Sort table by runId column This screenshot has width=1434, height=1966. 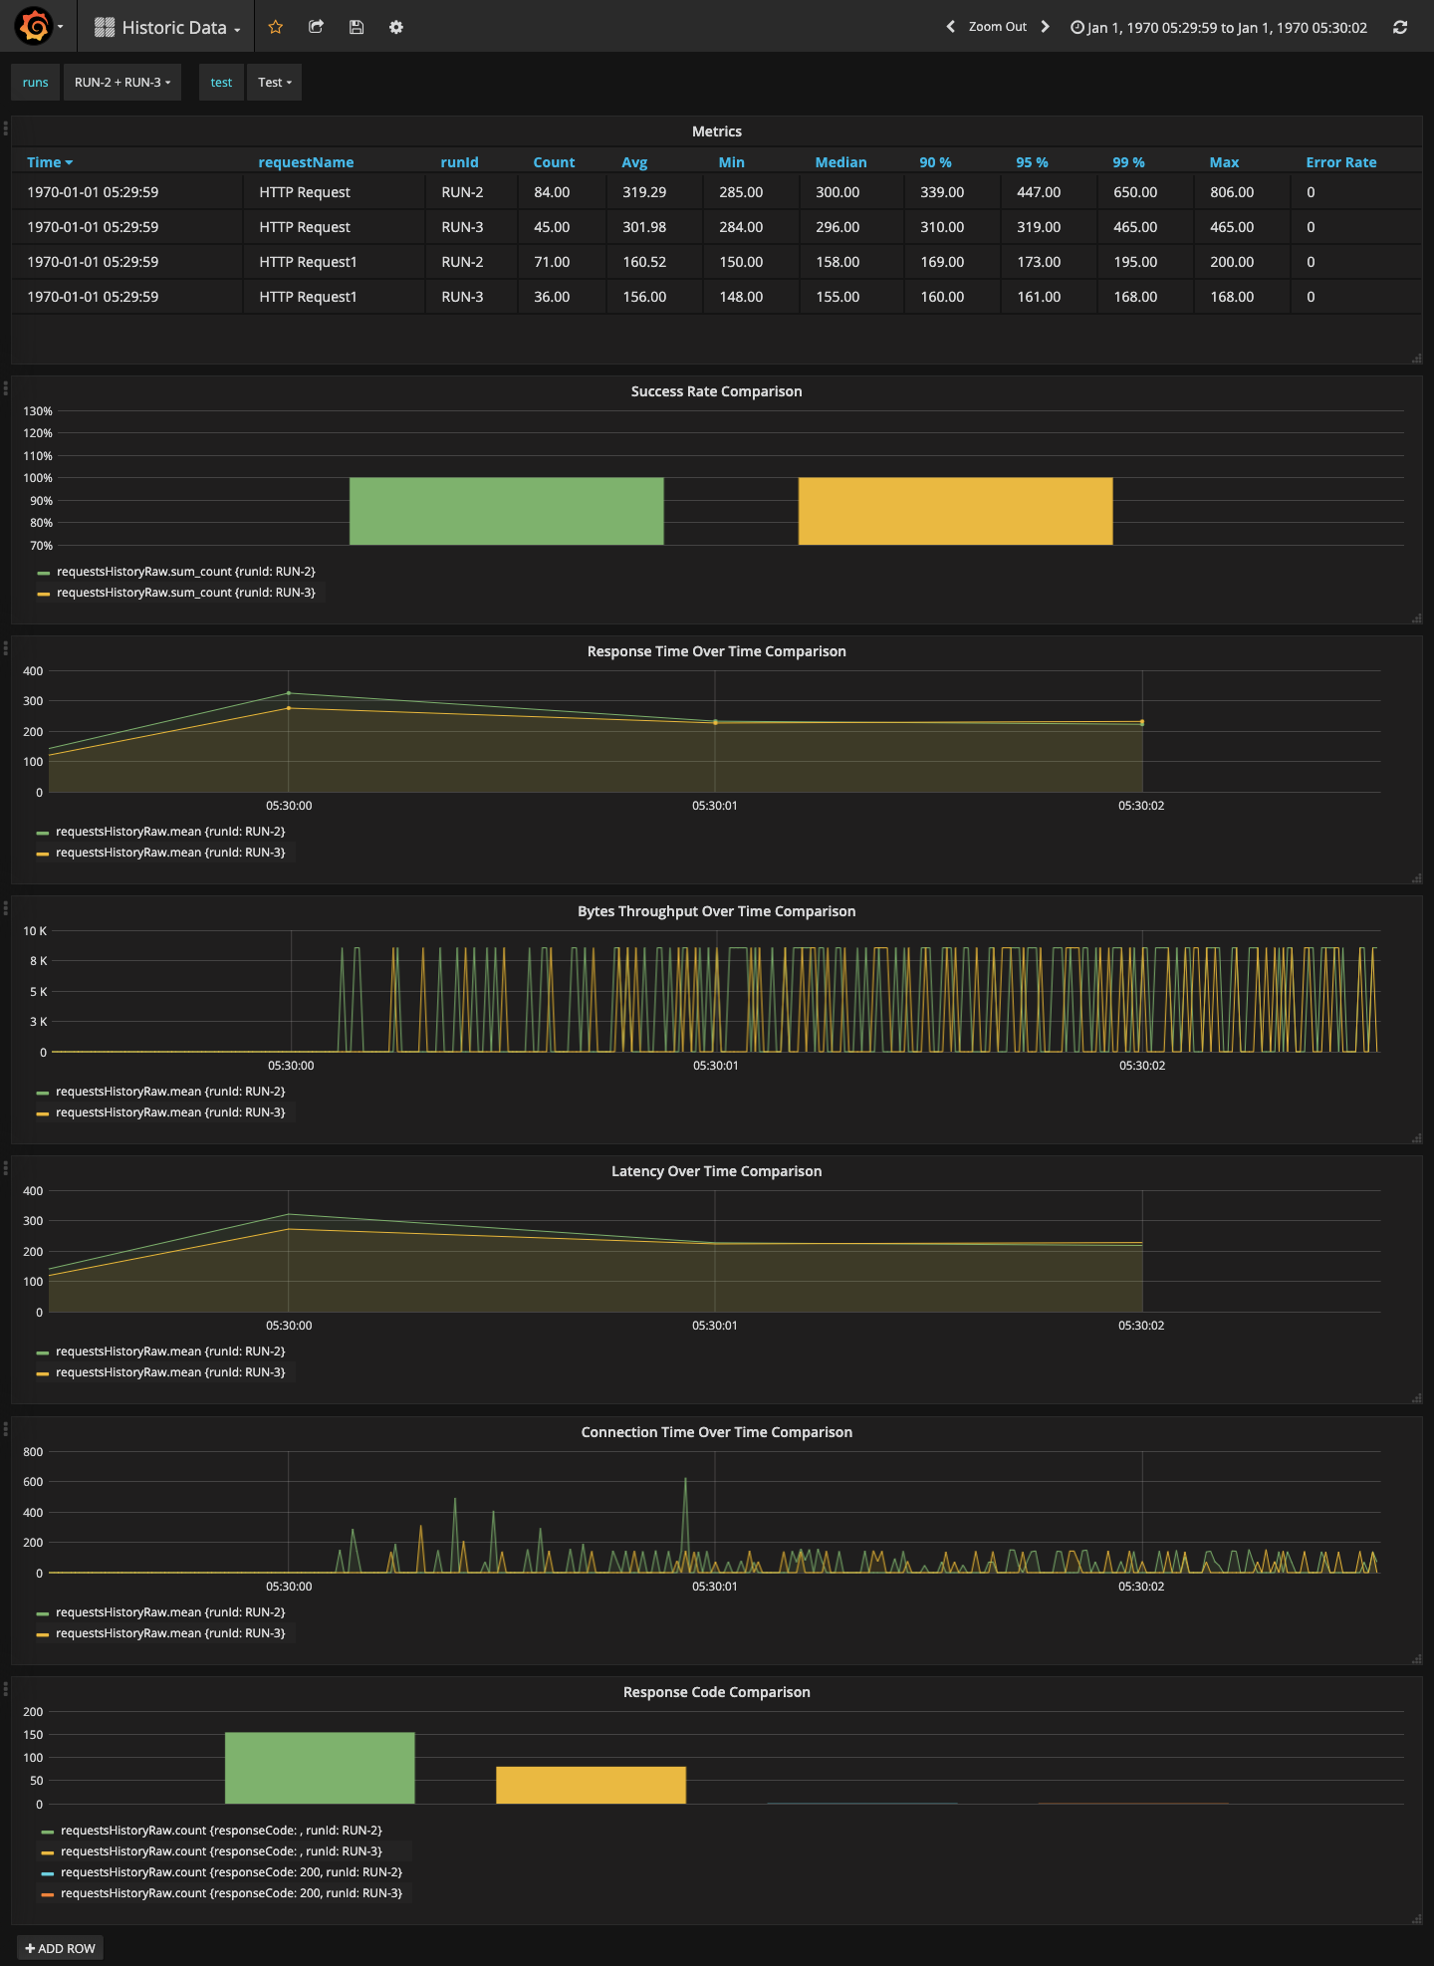459,162
